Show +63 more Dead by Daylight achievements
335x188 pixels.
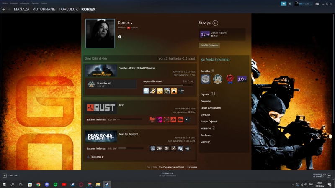coord(187,149)
